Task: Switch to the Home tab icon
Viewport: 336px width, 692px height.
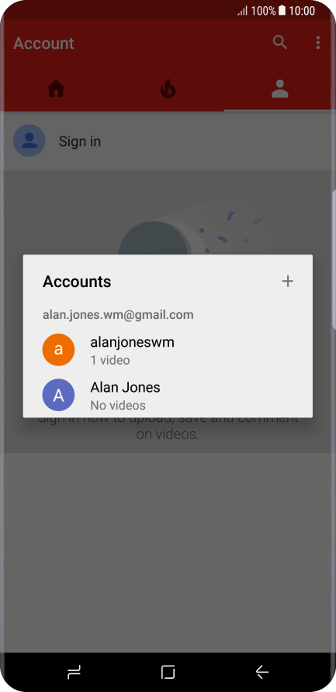Action: tap(56, 89)
